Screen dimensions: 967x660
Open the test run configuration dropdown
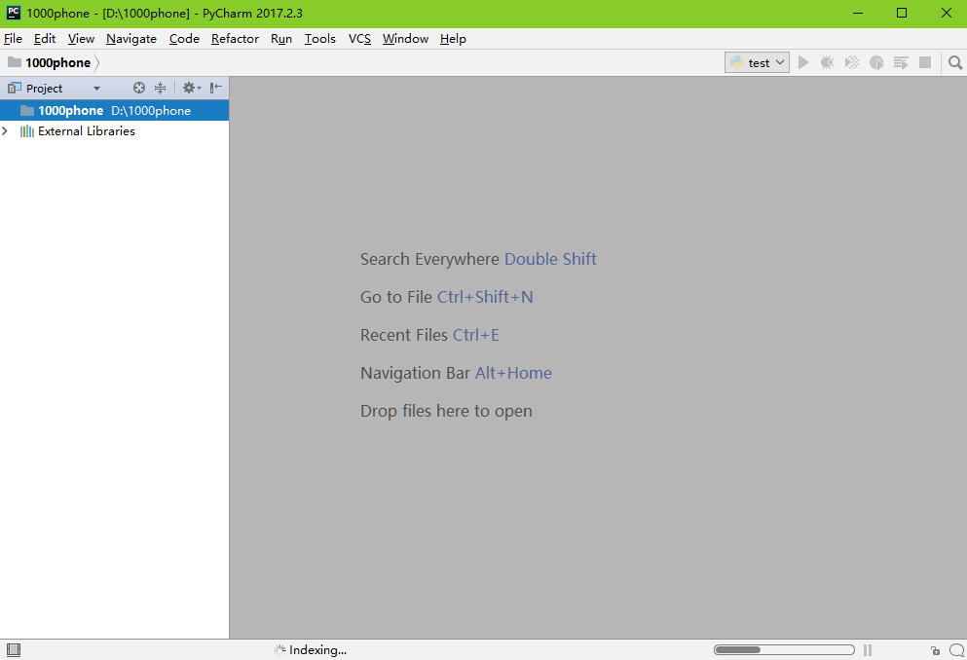(x=757, y=62)
